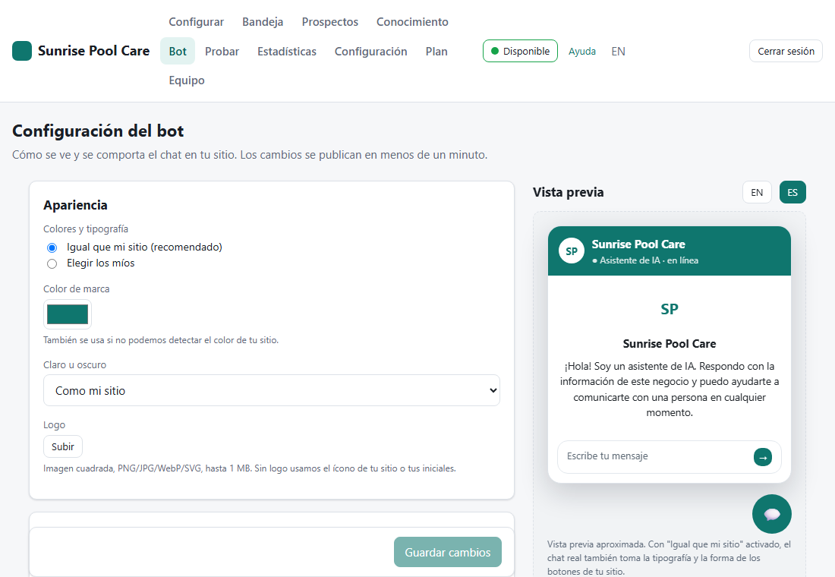This screenshot has width=835, height=577.
Task: Switch interface language to EN in header
Action: tap(618, 51)
